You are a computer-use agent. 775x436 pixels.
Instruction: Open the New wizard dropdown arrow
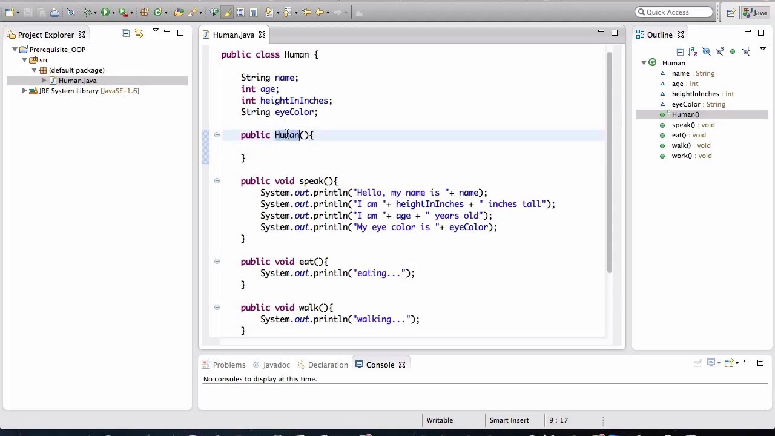coord(18,13)
